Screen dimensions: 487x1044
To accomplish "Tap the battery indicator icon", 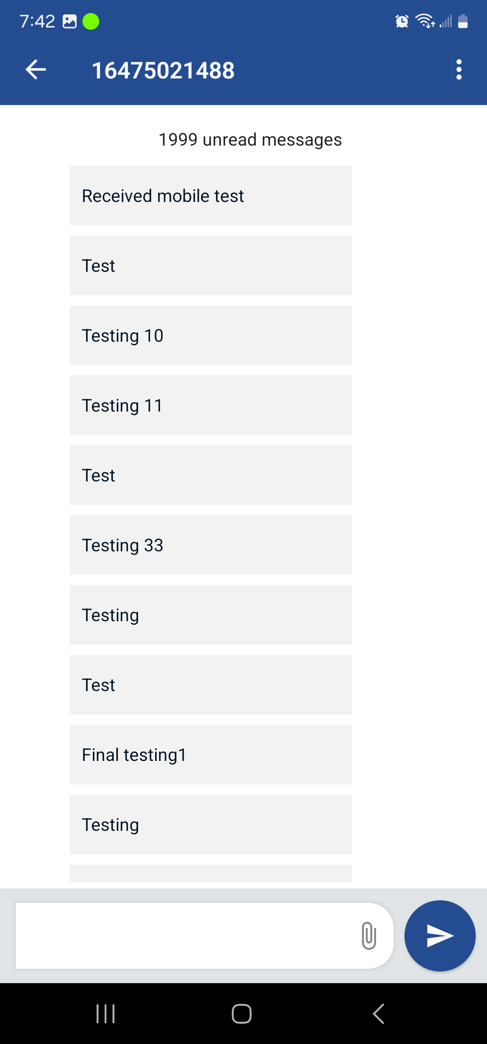I will click(x=463, y=21).
